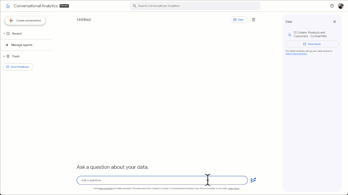Open the help icon
The image size is (348, 195).
click(x=332, y=6)
